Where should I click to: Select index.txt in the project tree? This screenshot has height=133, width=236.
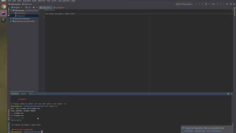[21, 16]
